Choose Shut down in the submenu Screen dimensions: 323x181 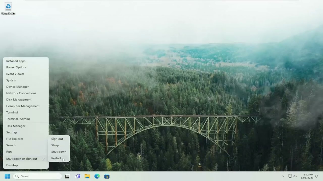pos(59,152)
